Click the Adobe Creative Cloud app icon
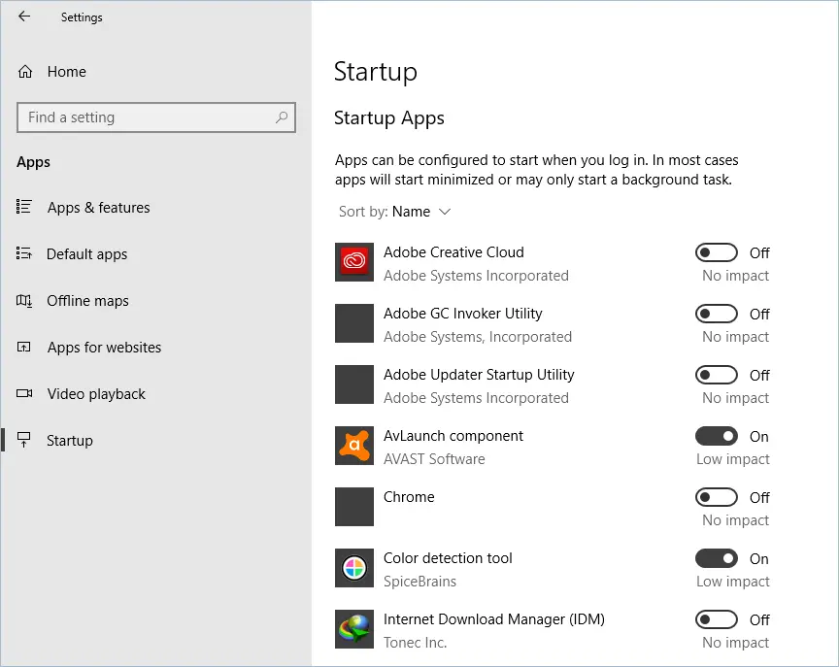 354,263
